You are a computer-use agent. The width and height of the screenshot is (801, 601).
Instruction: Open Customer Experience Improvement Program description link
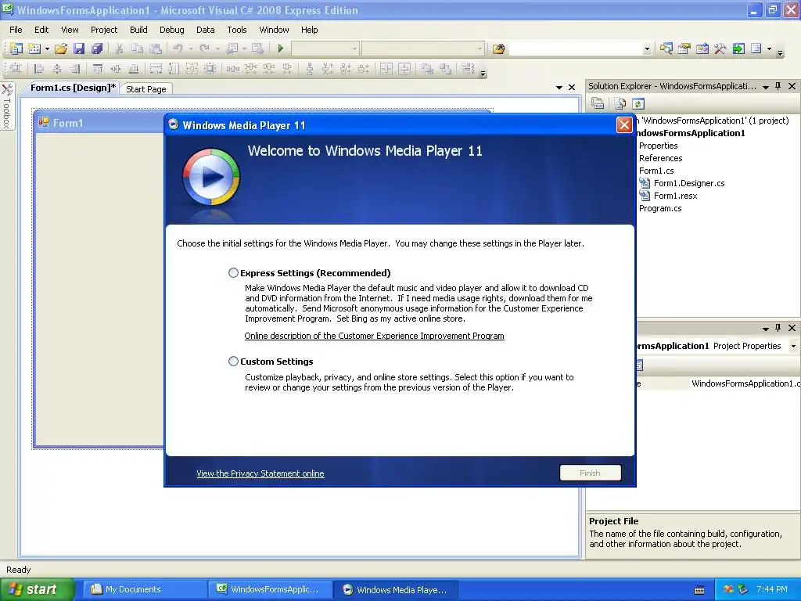click(x=374, y=336)
